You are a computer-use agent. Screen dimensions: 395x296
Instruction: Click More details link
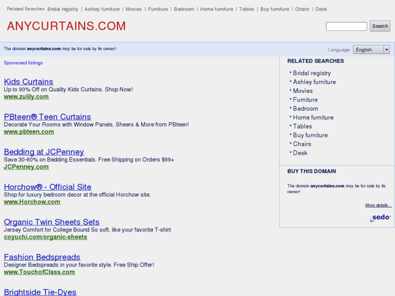[378, 205]
